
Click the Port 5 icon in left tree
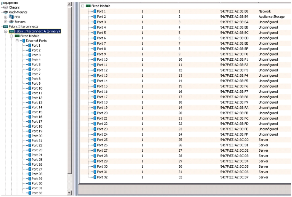click(x=29, y=65)
